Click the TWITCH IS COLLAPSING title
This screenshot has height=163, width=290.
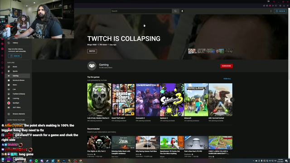[124, 38]
